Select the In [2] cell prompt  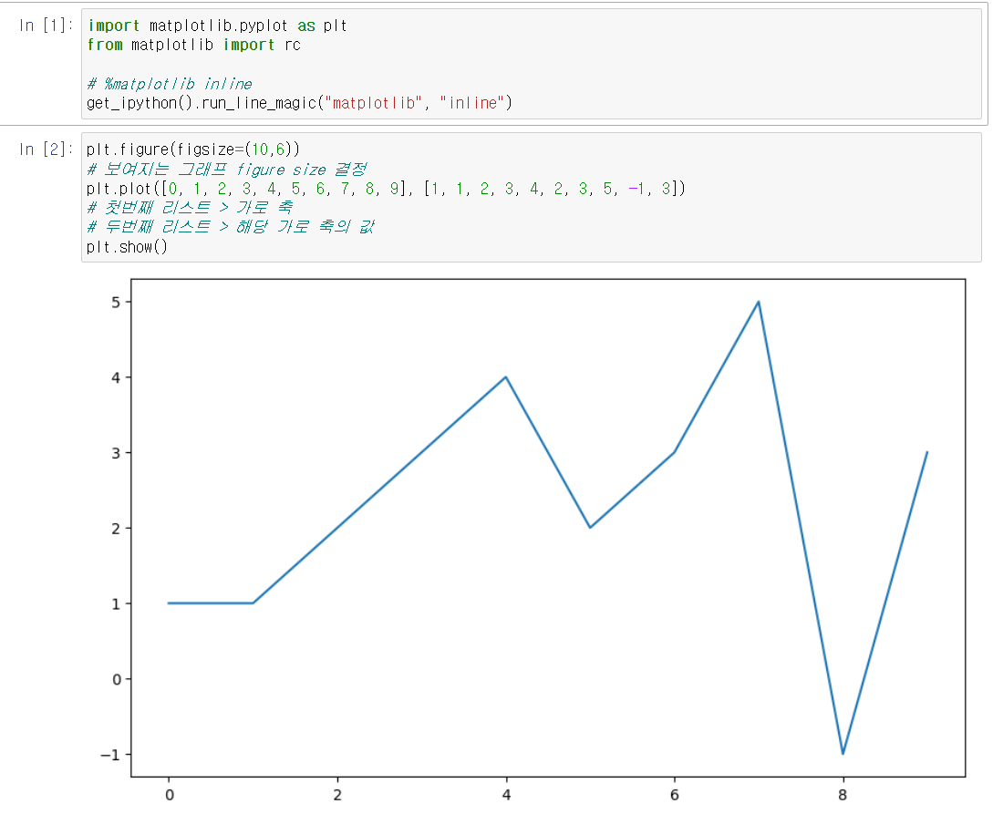click(47, 149)
